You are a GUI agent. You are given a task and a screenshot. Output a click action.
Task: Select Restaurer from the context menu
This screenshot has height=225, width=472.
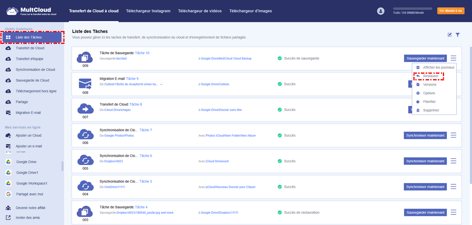point(430,76)
